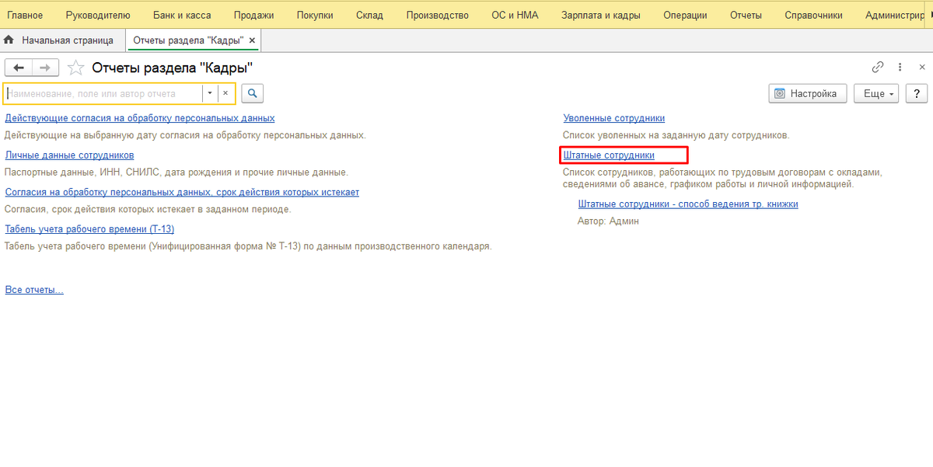Open the Операции menu section
This screenshot has width=933, height=467.
click(x=685, y=15)
